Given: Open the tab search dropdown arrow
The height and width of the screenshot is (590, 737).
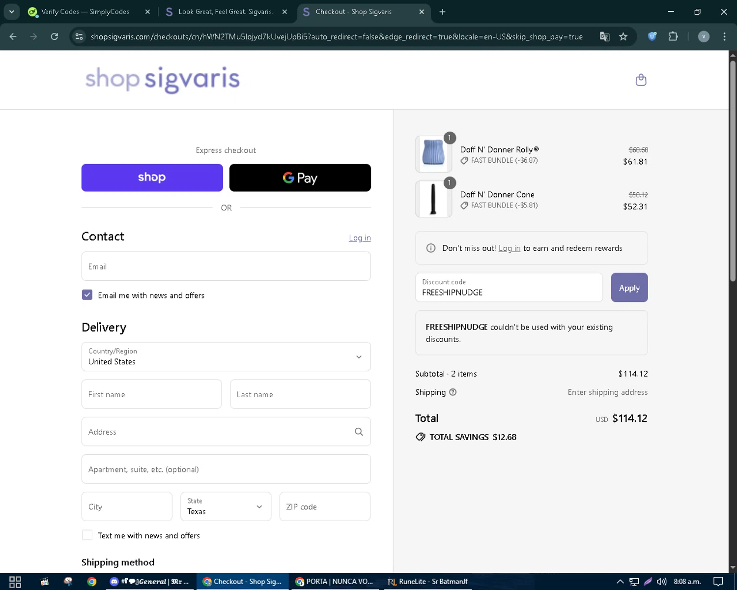Looking at the screenshot, I should click(11, 11).
